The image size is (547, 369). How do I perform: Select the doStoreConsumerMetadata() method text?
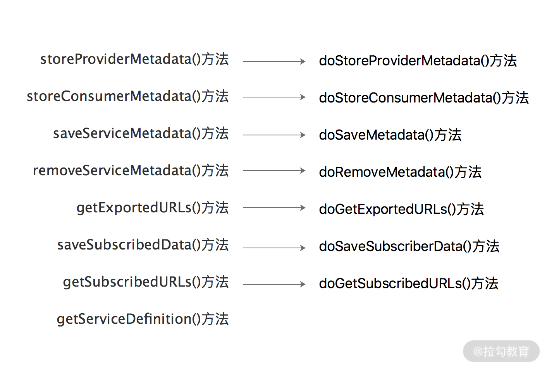coord(423,98)
